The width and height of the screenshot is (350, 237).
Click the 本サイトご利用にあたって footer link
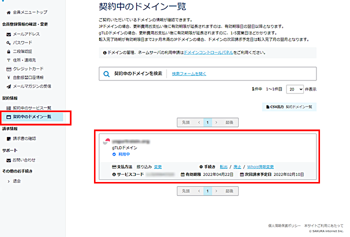(x=323, y=226)
